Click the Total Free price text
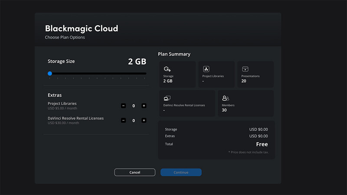 coord(262,144)
